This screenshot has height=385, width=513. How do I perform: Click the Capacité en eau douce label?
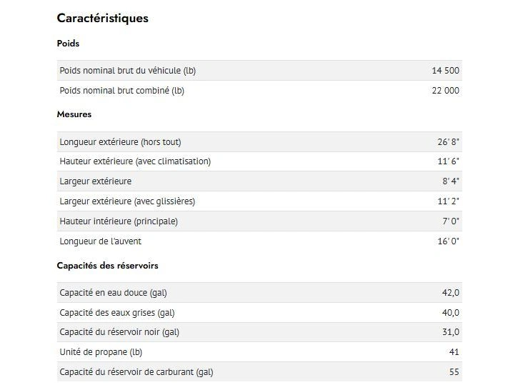[113, 293]
